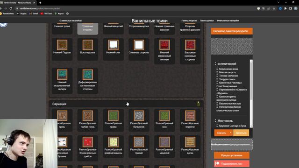Remove Мягкая шерсть via its list icon
Viewport: 299px width, 168px height.
217,72
